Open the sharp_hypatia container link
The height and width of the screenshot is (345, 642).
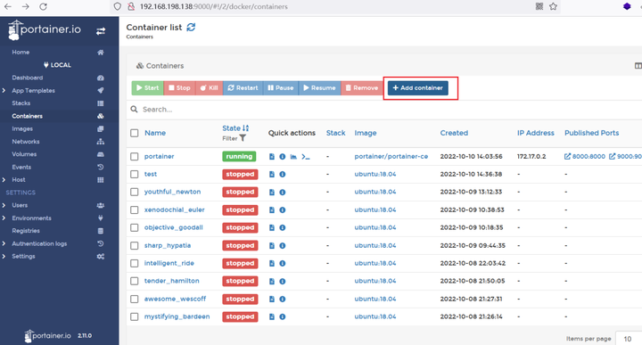point(168,245)
